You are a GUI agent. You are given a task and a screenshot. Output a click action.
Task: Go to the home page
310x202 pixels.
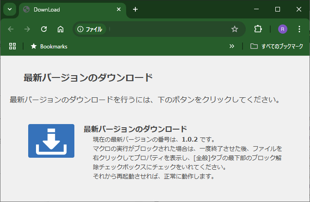[x=60, y=29]
